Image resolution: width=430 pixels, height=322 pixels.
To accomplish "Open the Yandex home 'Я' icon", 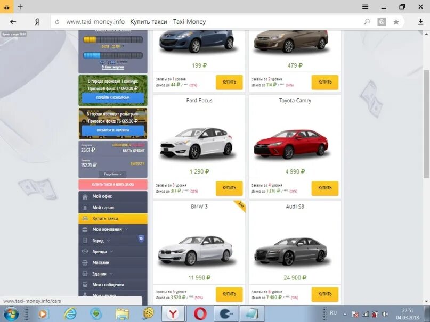I will tap(37, 22).
